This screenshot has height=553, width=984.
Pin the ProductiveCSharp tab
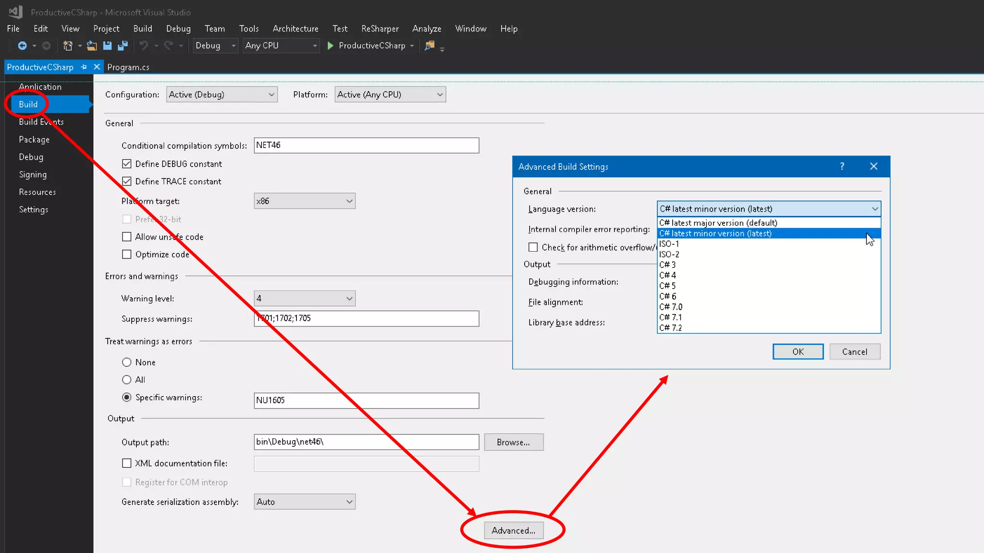[x=84, y=67]
